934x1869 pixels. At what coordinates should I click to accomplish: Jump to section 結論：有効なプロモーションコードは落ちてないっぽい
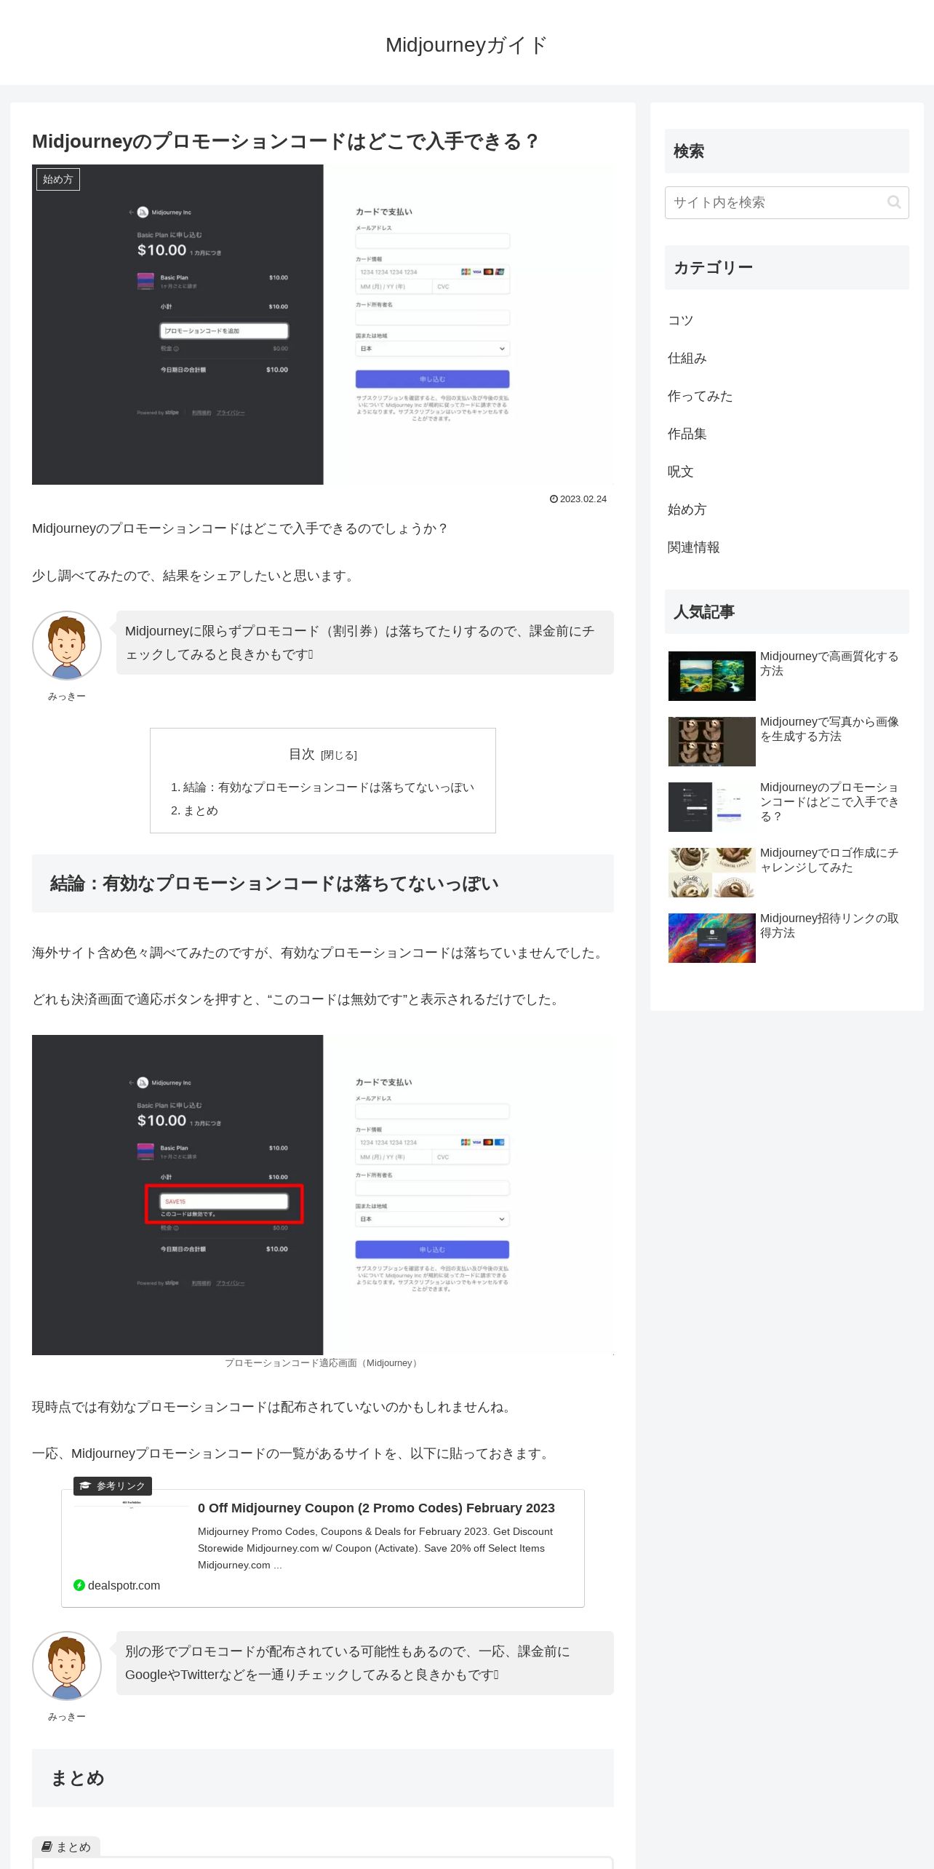(329, 787)
